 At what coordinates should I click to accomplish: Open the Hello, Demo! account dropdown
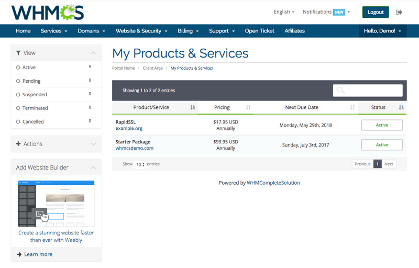click(x=382, y=31)
